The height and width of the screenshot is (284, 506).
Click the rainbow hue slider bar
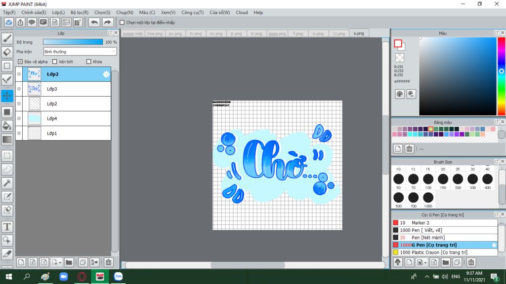click(502, 76)
